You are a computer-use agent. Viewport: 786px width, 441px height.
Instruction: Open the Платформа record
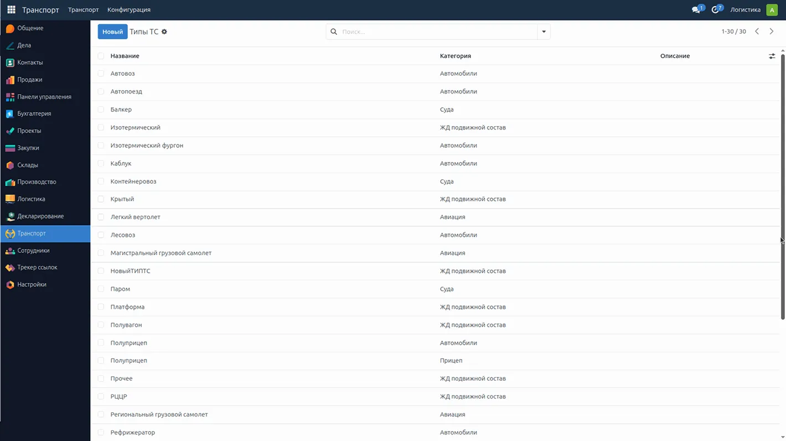tap(127, 307)
